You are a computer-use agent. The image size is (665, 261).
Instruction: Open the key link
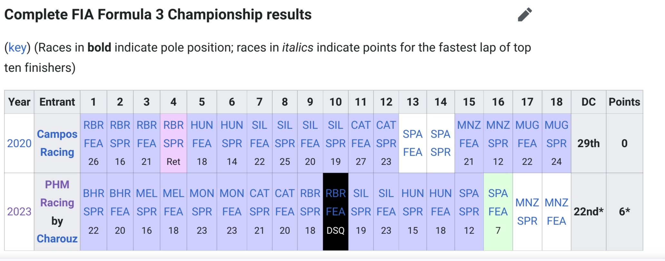click(17, 48)
